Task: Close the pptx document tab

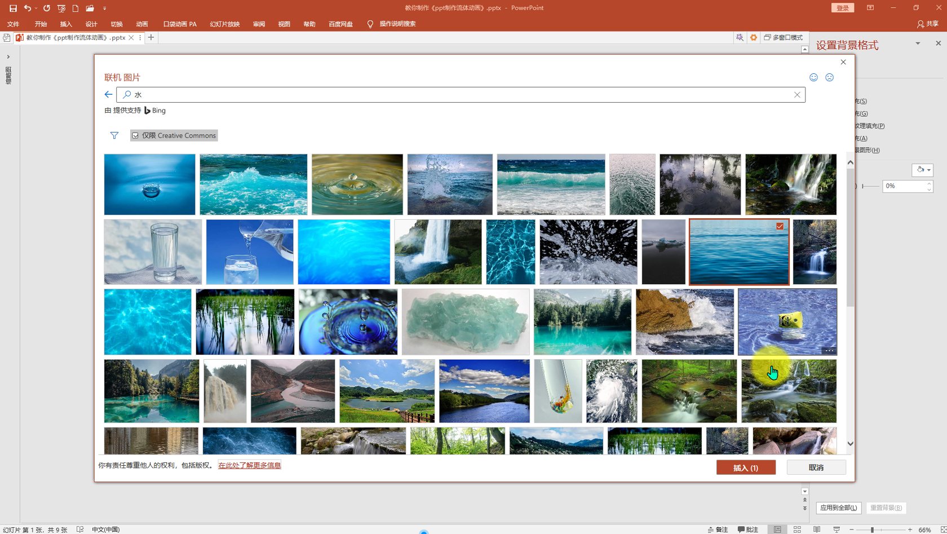Action: [x=131, y=38]
